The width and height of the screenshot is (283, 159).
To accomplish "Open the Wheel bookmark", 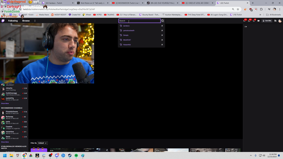I will coord(87,15).
